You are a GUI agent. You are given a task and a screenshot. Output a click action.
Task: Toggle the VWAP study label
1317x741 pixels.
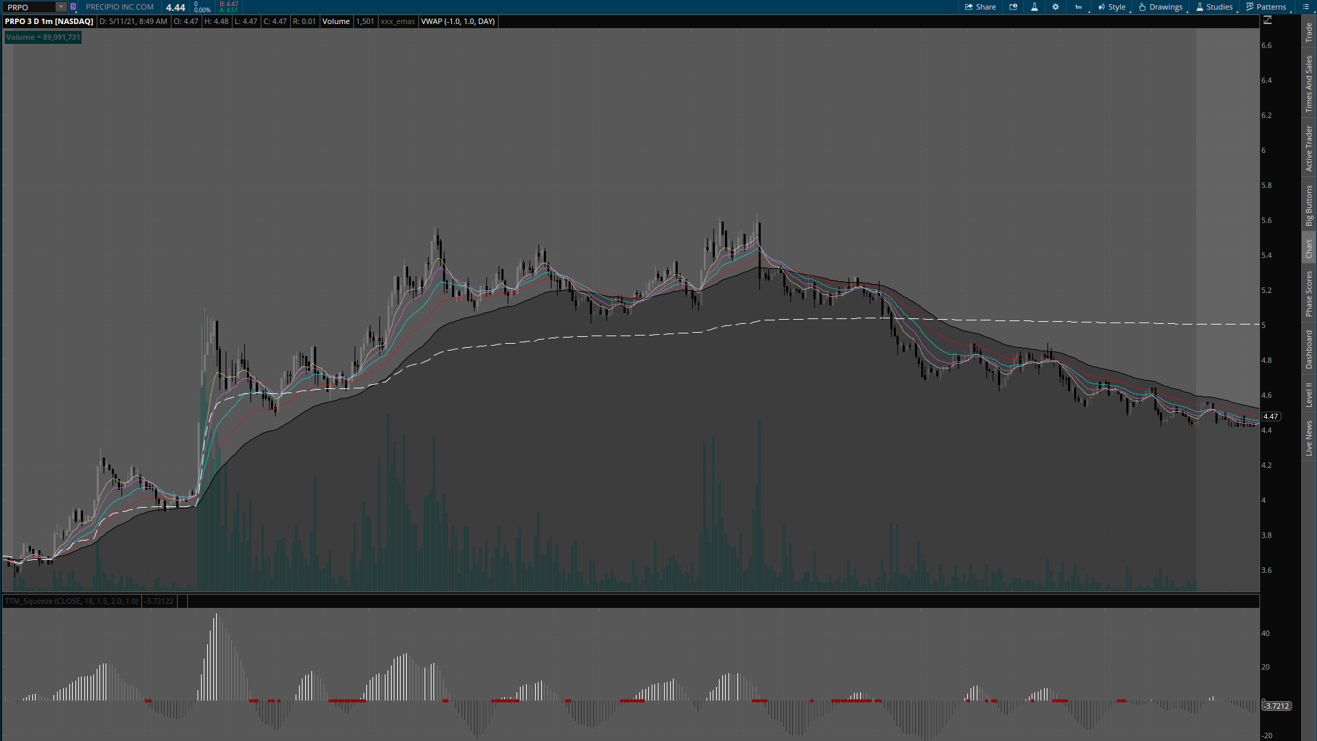click(458, 21)
